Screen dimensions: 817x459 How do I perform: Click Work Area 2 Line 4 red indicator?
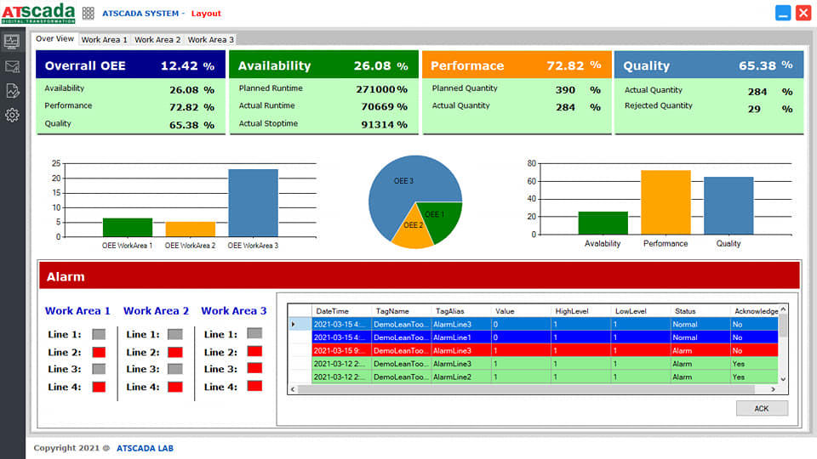(x=175, y=387)
